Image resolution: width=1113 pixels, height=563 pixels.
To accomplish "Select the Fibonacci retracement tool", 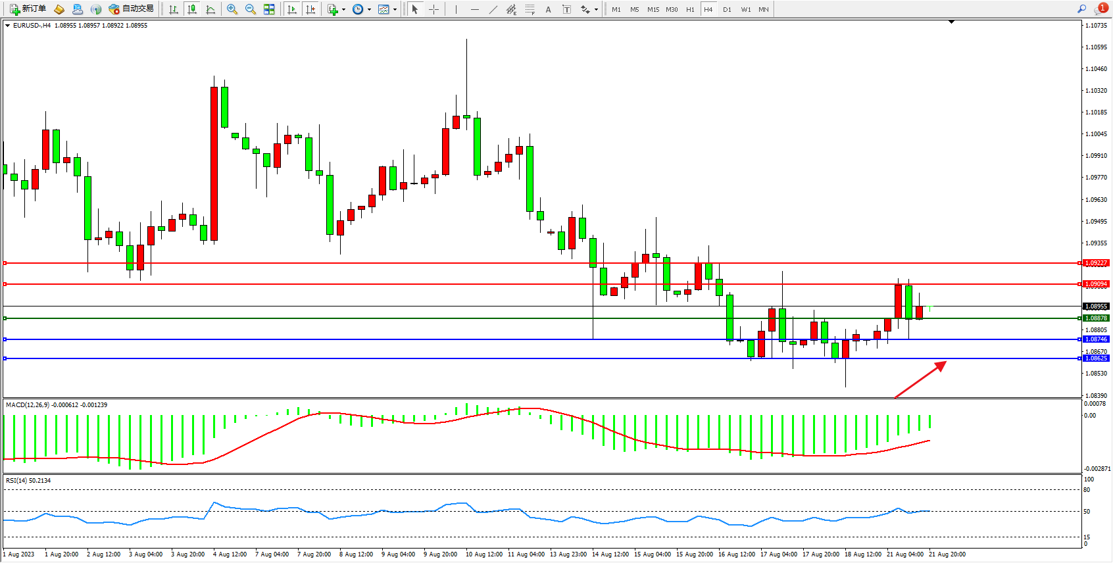I will [530, 9].
